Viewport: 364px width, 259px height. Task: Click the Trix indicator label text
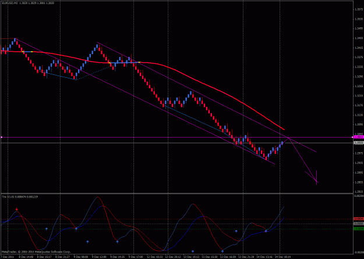[x=20, y=197]
